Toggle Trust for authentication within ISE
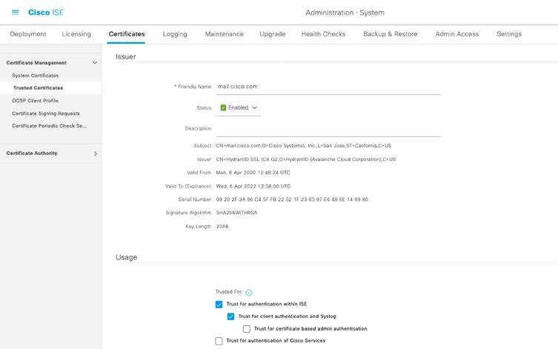 click(x=219, y=304)
